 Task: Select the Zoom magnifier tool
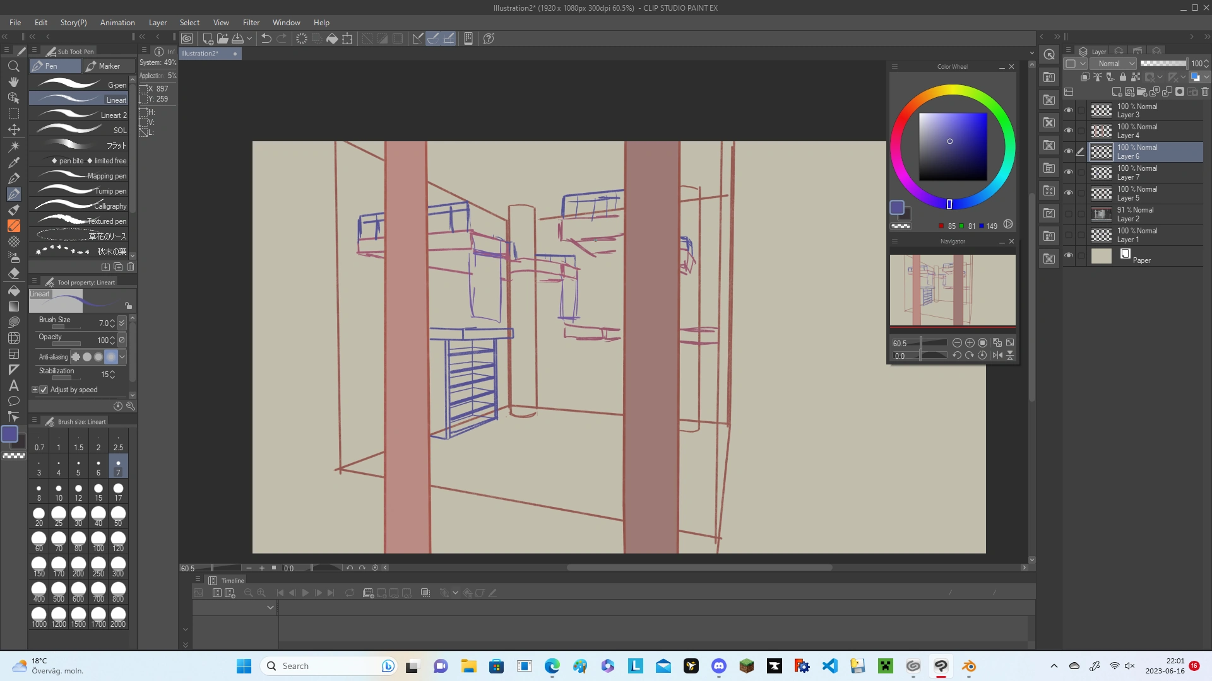tap(14, 66)
